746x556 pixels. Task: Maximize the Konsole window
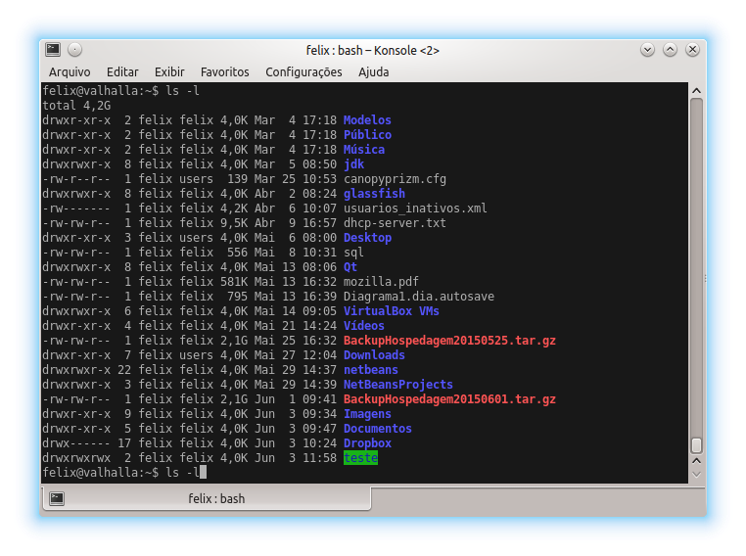[x=670, y=50]
